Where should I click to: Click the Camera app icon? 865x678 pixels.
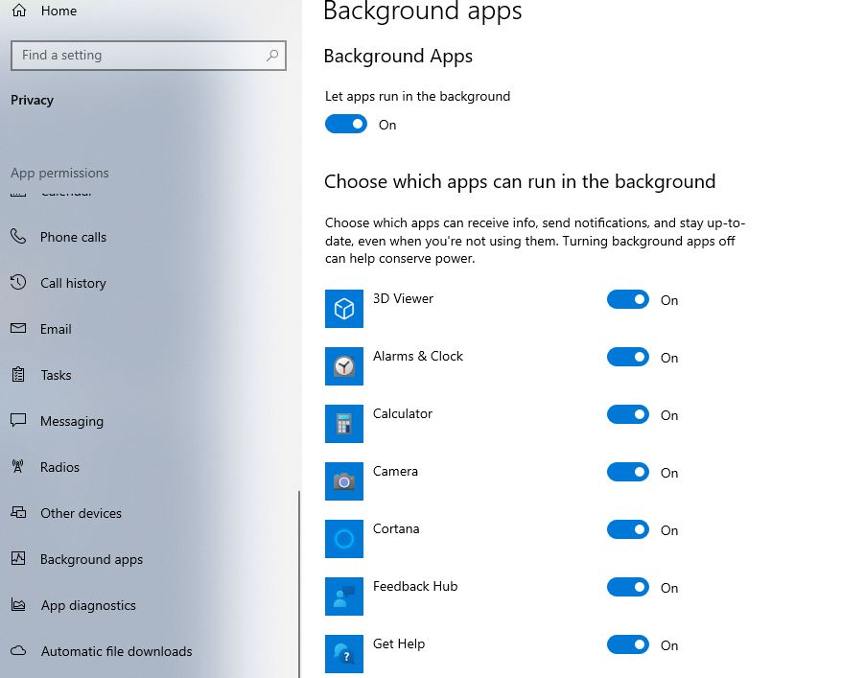pyautogui.click(x=343, y=481)
